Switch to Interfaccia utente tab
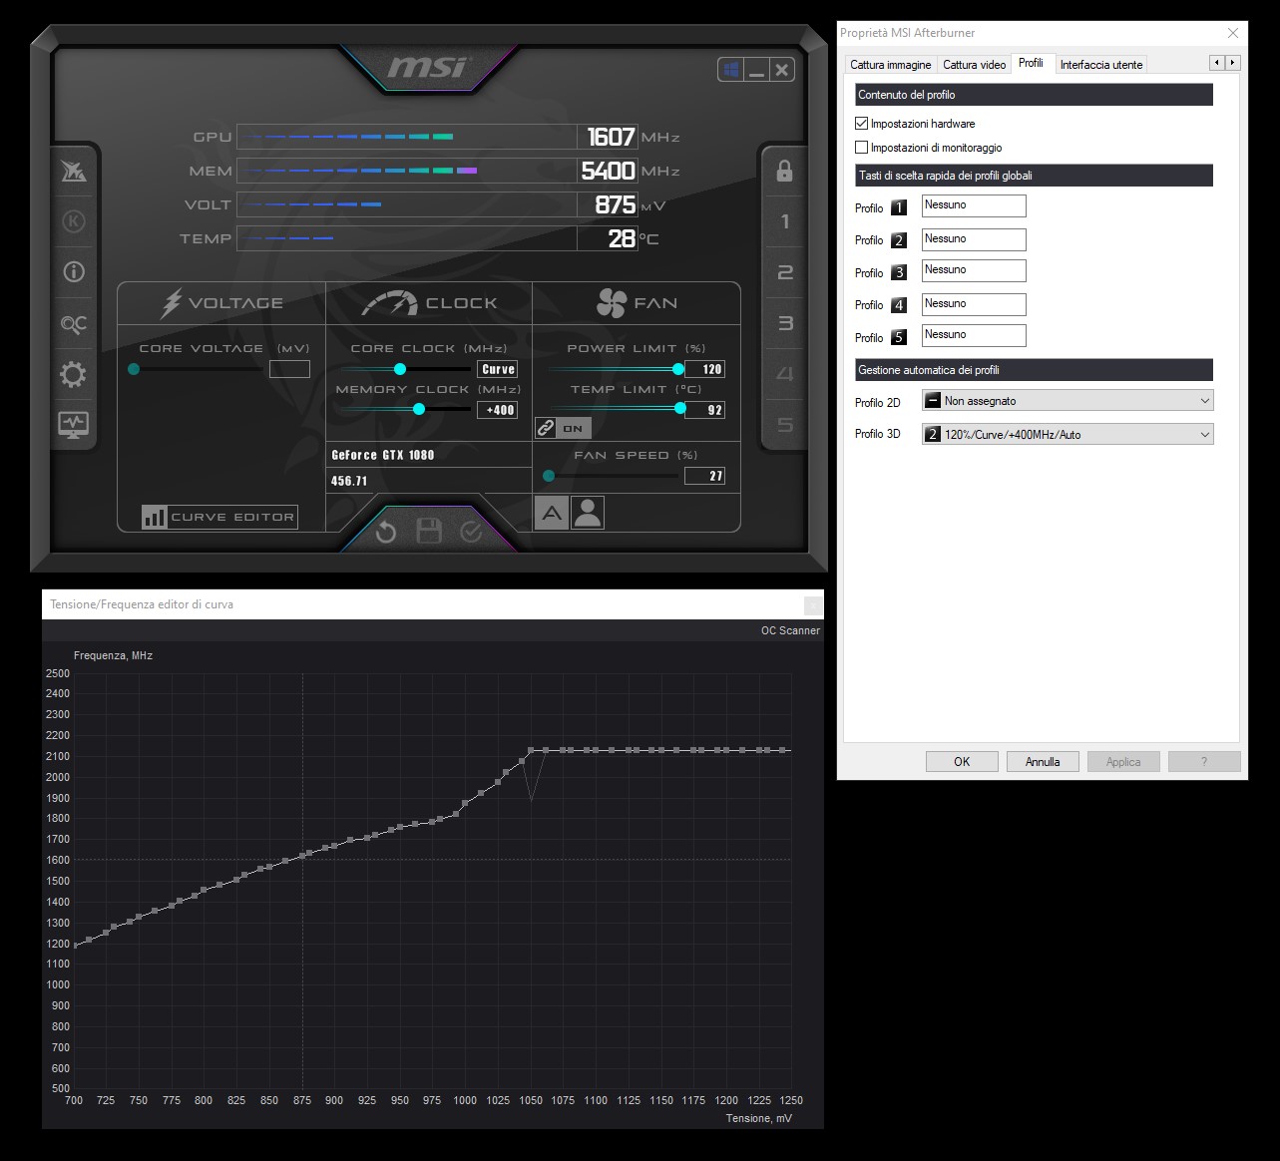This screenshot has height=1161, width=1280. 1101,65
